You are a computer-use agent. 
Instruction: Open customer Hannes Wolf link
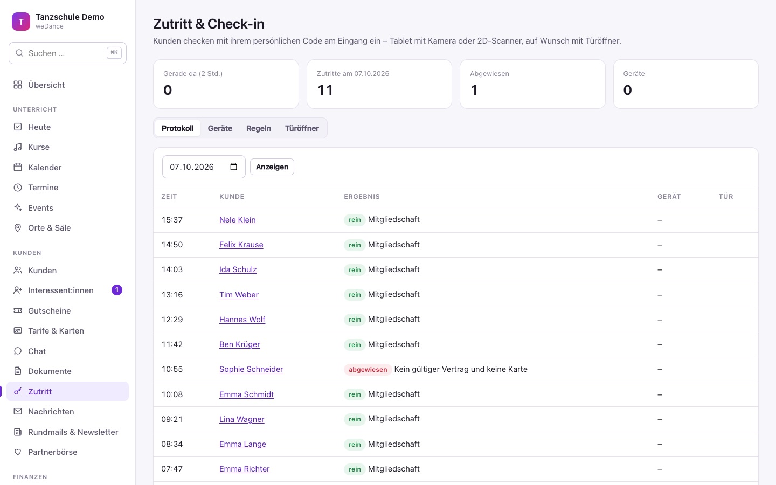242,319
